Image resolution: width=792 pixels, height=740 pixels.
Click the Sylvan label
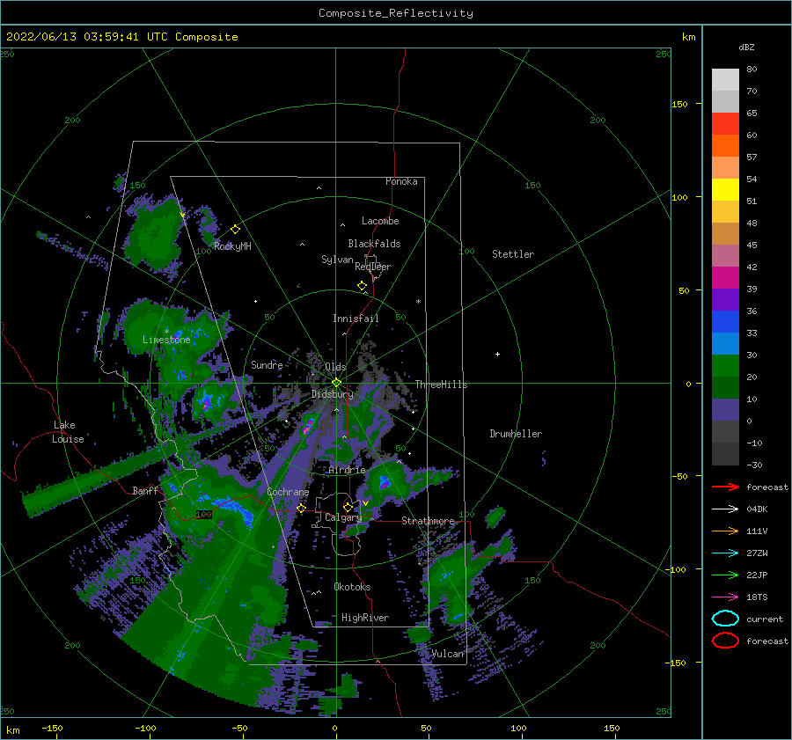(x=337, y=260)
